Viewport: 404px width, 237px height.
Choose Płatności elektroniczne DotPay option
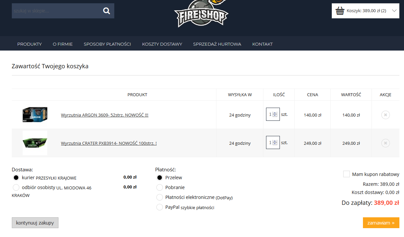click(x=160, y=197)
